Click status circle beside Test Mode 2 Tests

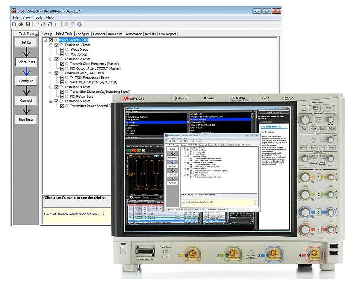pos(61,59)
